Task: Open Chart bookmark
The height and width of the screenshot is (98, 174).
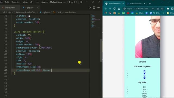Action: (x=139, y=13)
